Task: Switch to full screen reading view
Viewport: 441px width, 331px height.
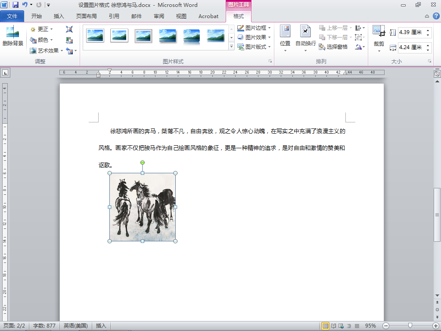Action: pyautogui.click(x=334, y=326)
